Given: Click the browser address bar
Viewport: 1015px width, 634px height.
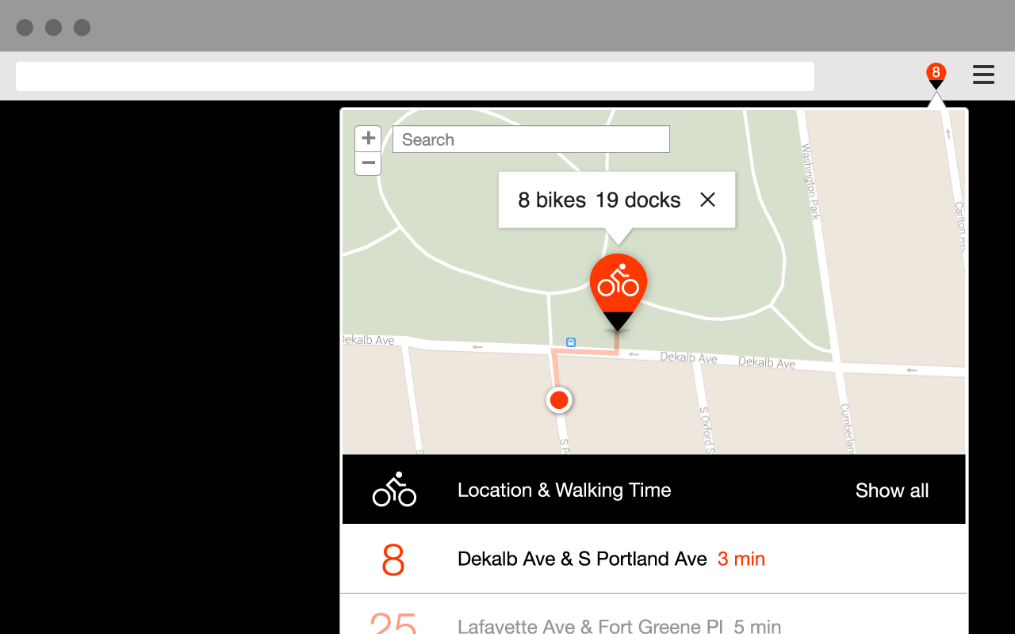Looking at the screenshot, I should tap(415, 76).
